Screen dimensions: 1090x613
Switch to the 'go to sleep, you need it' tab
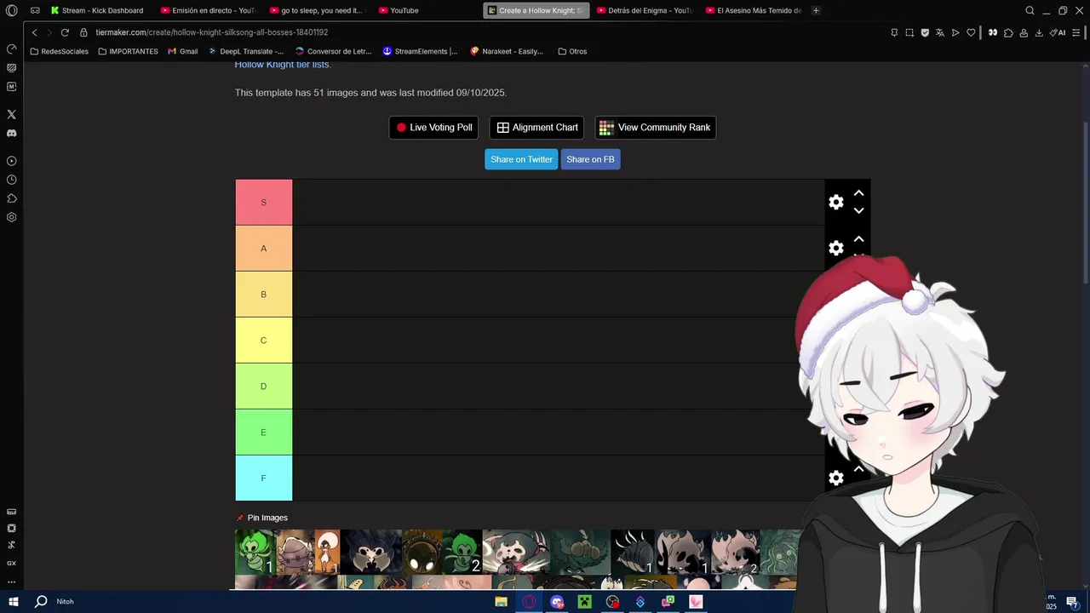tap(316, 10)
